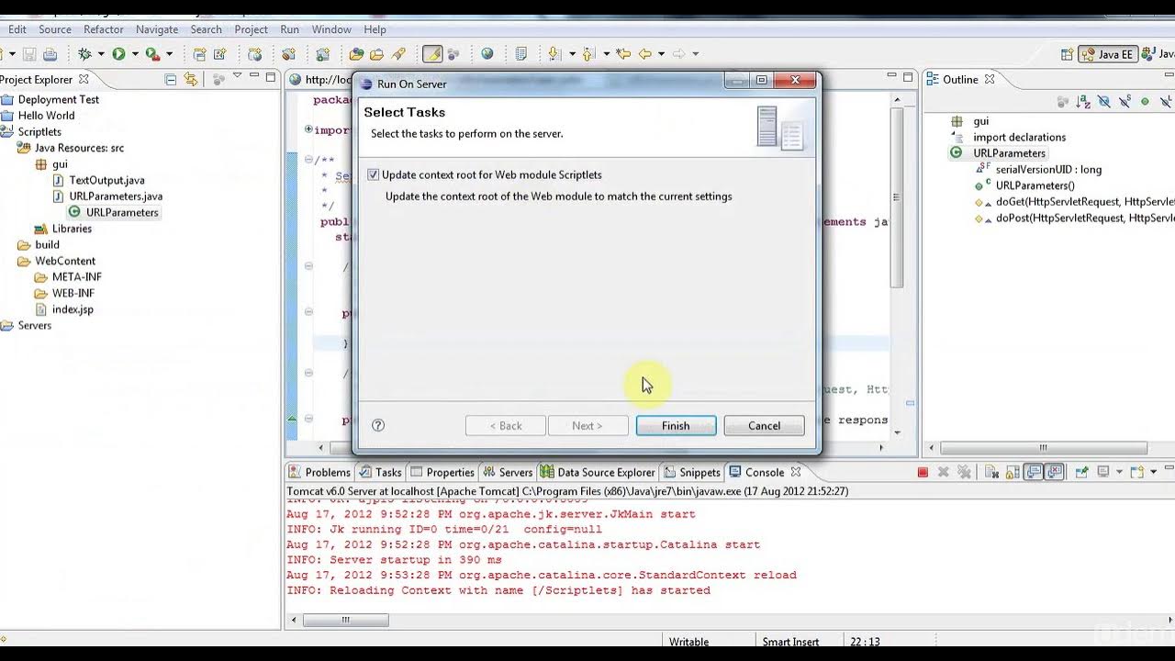The height and width of the screenshot is (661, 1175).
Task: Open Project Explorer view menu triangle
Action: click(x=237, y=76)
